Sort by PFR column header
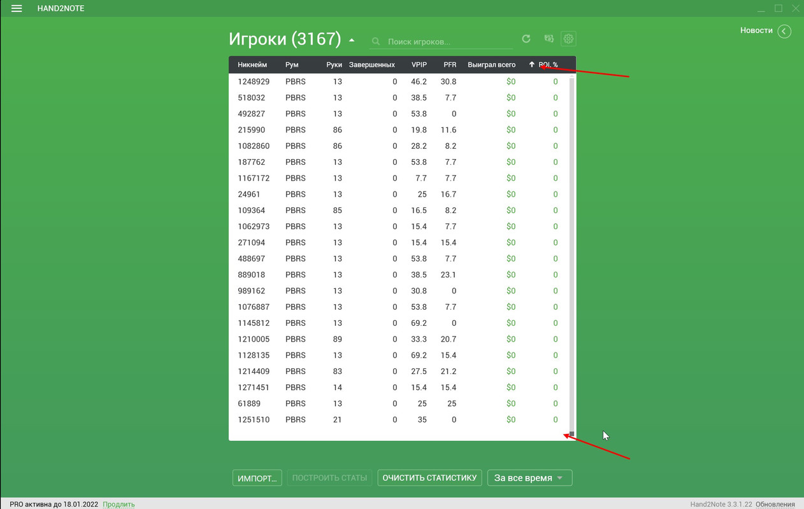Viewport: 804px width, 509px height. (x=450, y=65)
